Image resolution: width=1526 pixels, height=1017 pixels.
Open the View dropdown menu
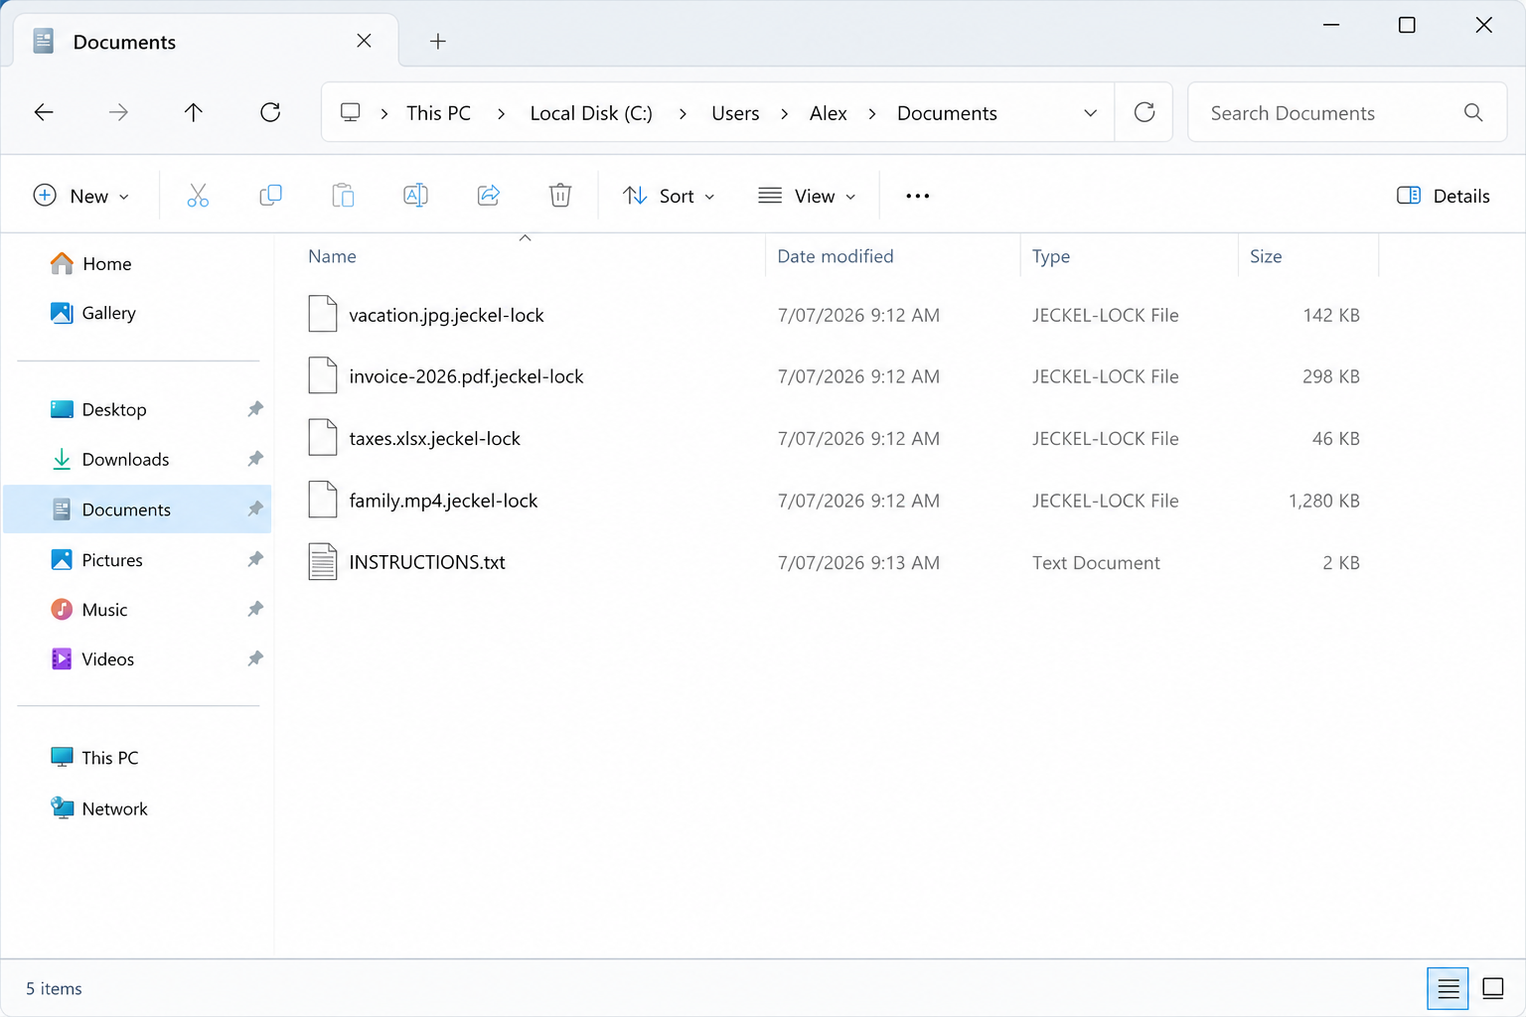tap(807, 196)
